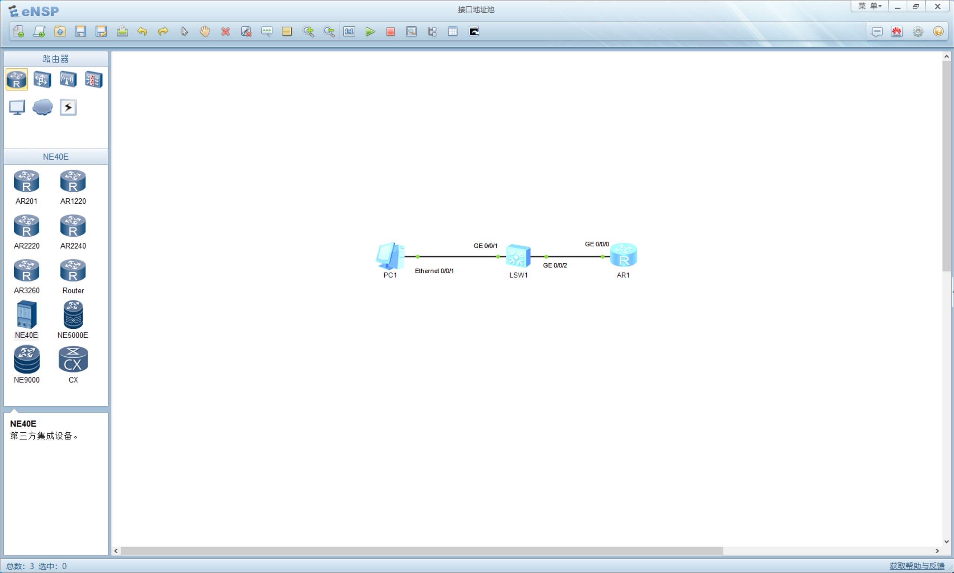Select the wireless WLAN device category
The width and height of the screenshot is (954, 573).
pyautogui.click(x=68, y=80)
